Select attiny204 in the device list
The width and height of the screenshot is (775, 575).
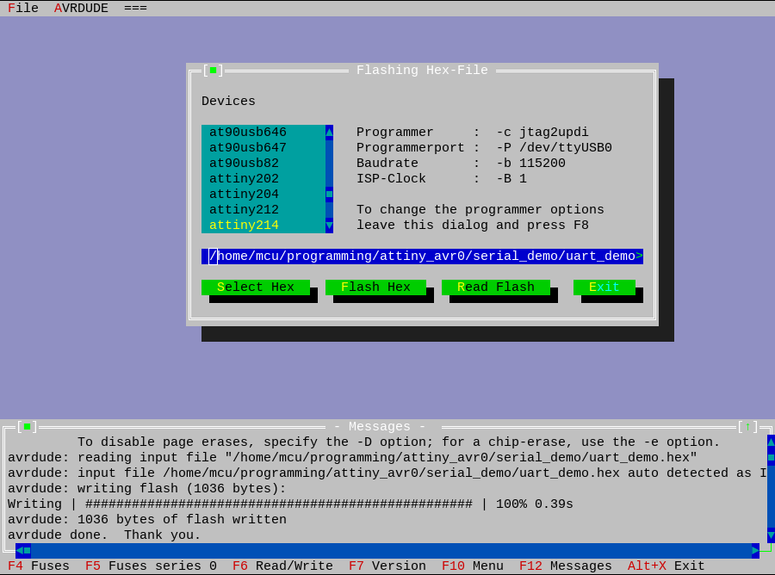(263, 195)
